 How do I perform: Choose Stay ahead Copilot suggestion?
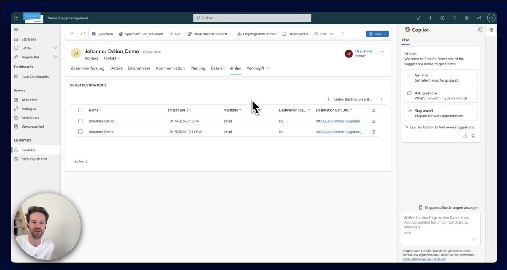(x=441, y=113)
